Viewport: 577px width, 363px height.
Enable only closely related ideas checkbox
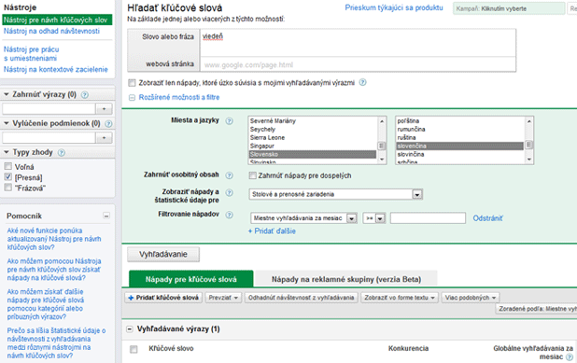coord(132,83)
